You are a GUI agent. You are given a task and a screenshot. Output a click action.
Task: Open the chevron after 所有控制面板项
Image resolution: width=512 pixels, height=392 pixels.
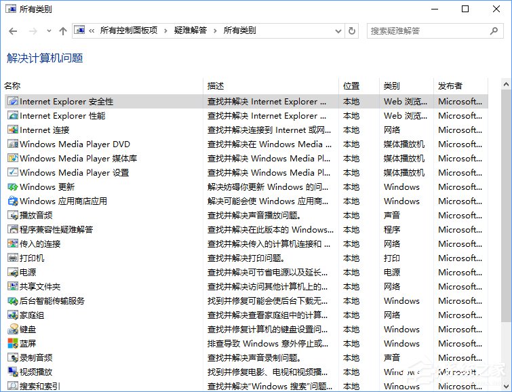coord(165,31)
